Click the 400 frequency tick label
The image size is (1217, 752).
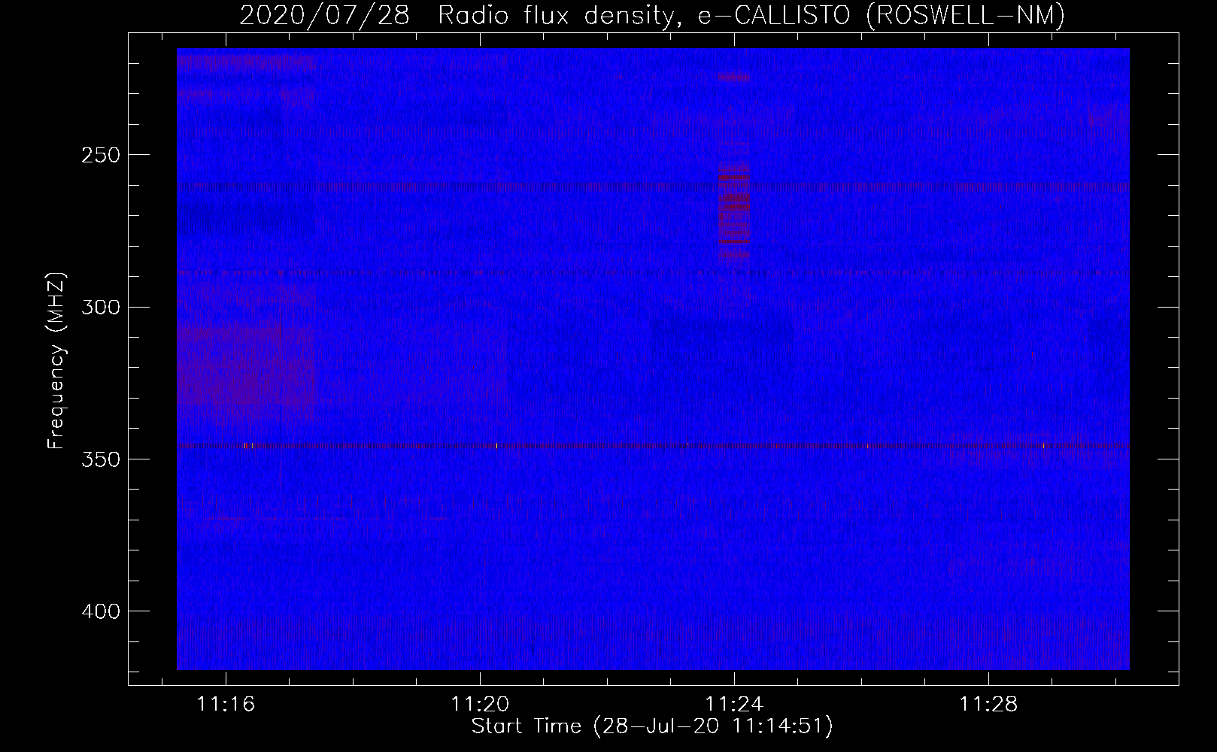coord(100,611)
